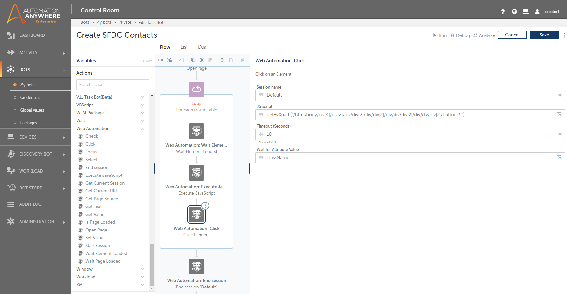Click the Cancel button
This screenshot has height=294, width=567.
(512, 35)
